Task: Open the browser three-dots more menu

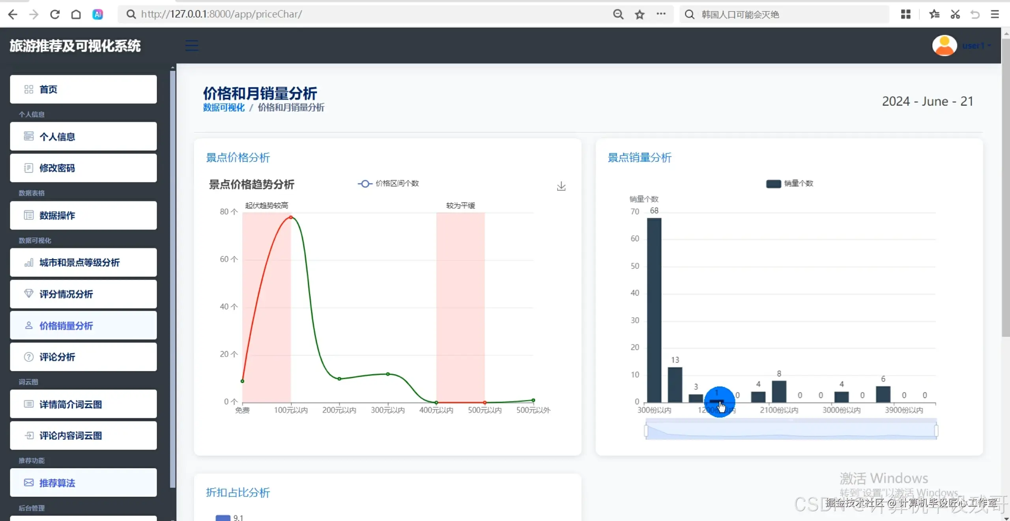Action: click(661, 14)
